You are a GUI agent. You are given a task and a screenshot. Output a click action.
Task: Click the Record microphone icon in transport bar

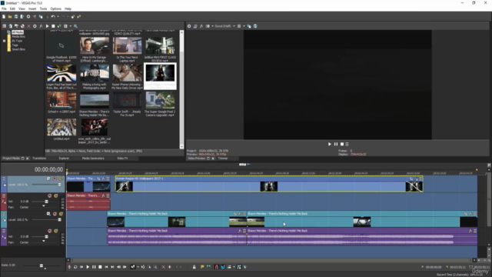(x=69, y=267)
